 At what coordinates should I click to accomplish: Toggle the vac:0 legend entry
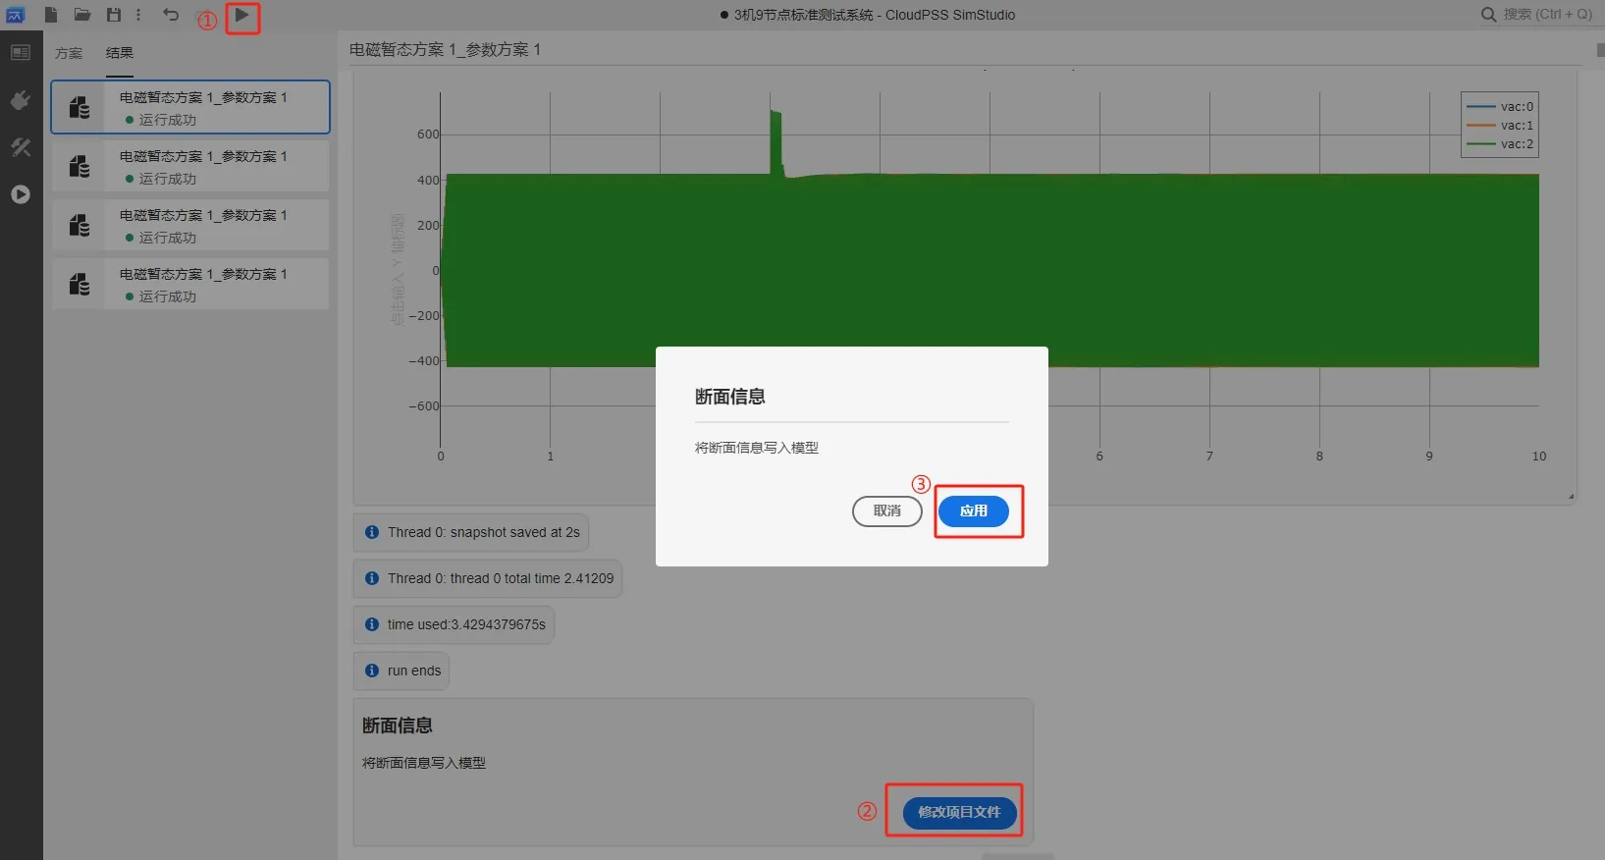tap(1500, 107)
